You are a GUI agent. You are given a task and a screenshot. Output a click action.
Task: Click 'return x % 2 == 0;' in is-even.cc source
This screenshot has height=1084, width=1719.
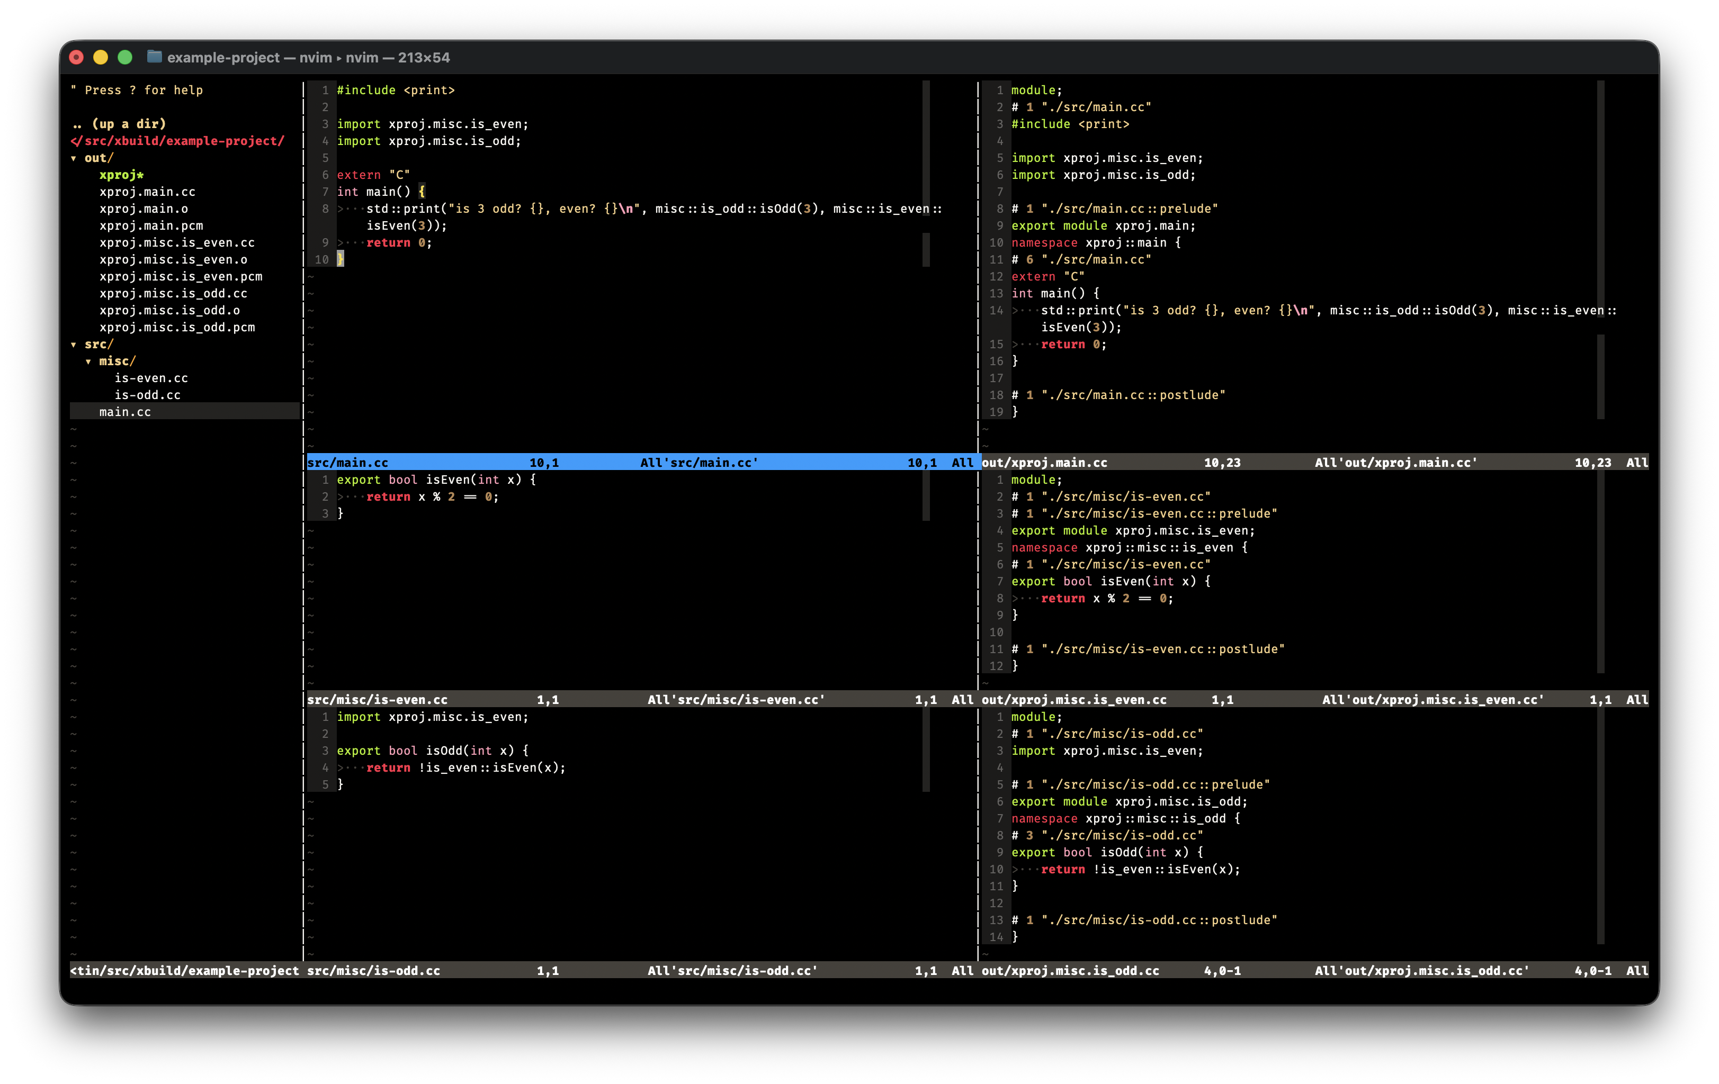433,498
